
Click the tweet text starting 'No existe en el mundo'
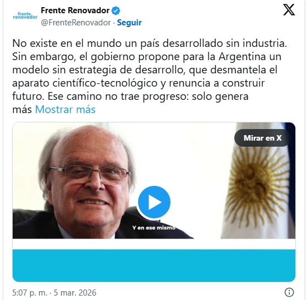pos(150,76)
